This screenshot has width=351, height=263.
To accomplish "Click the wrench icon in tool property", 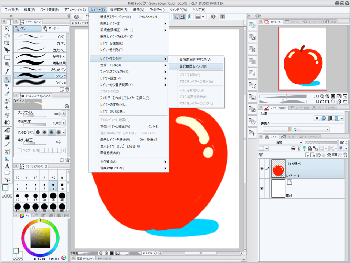I will [x=68, y=160].
